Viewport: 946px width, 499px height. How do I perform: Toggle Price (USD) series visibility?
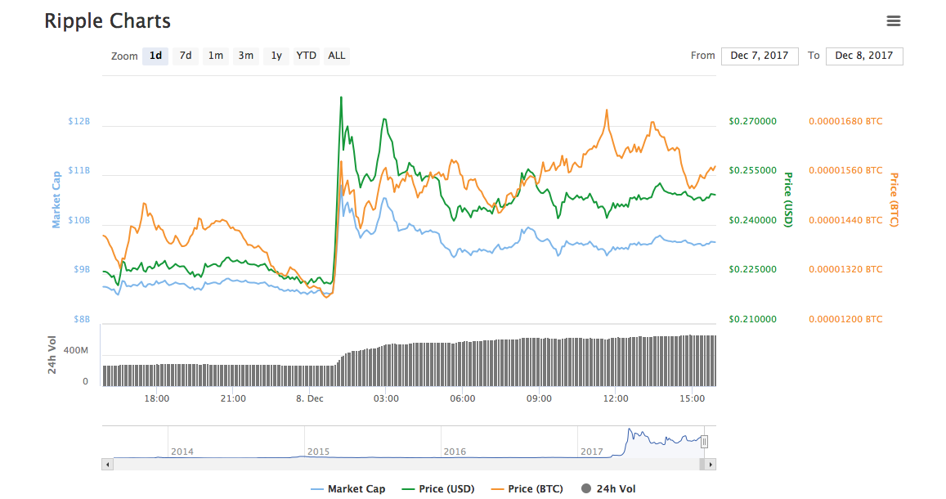[438, 489]
